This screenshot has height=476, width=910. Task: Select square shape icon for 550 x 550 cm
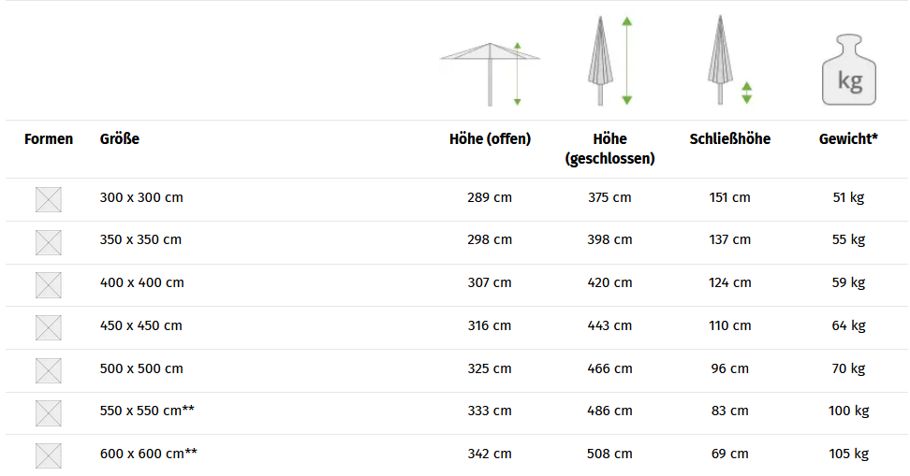[48, 413]
